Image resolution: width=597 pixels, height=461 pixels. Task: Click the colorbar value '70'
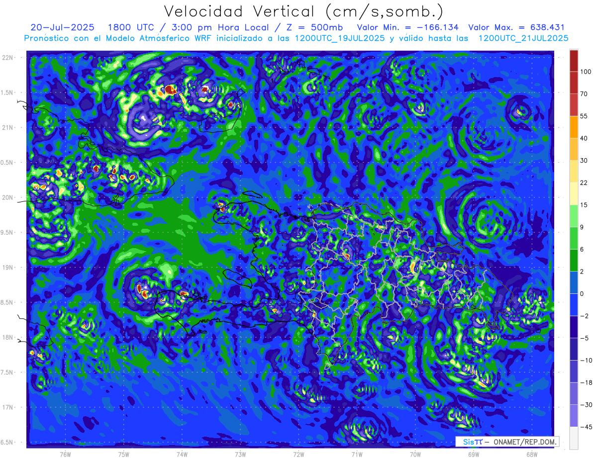(584, 94)
